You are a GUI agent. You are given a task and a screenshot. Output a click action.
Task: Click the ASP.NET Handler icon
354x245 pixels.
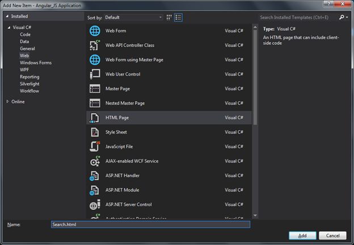[94, 176]
